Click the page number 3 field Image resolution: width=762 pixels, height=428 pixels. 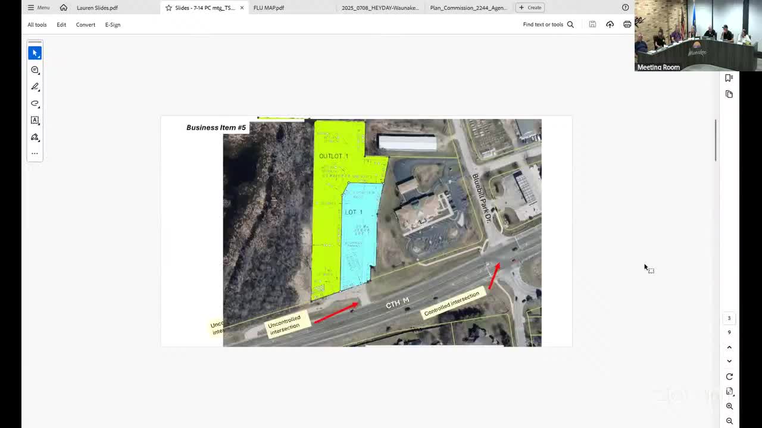(x=729, y=318)
